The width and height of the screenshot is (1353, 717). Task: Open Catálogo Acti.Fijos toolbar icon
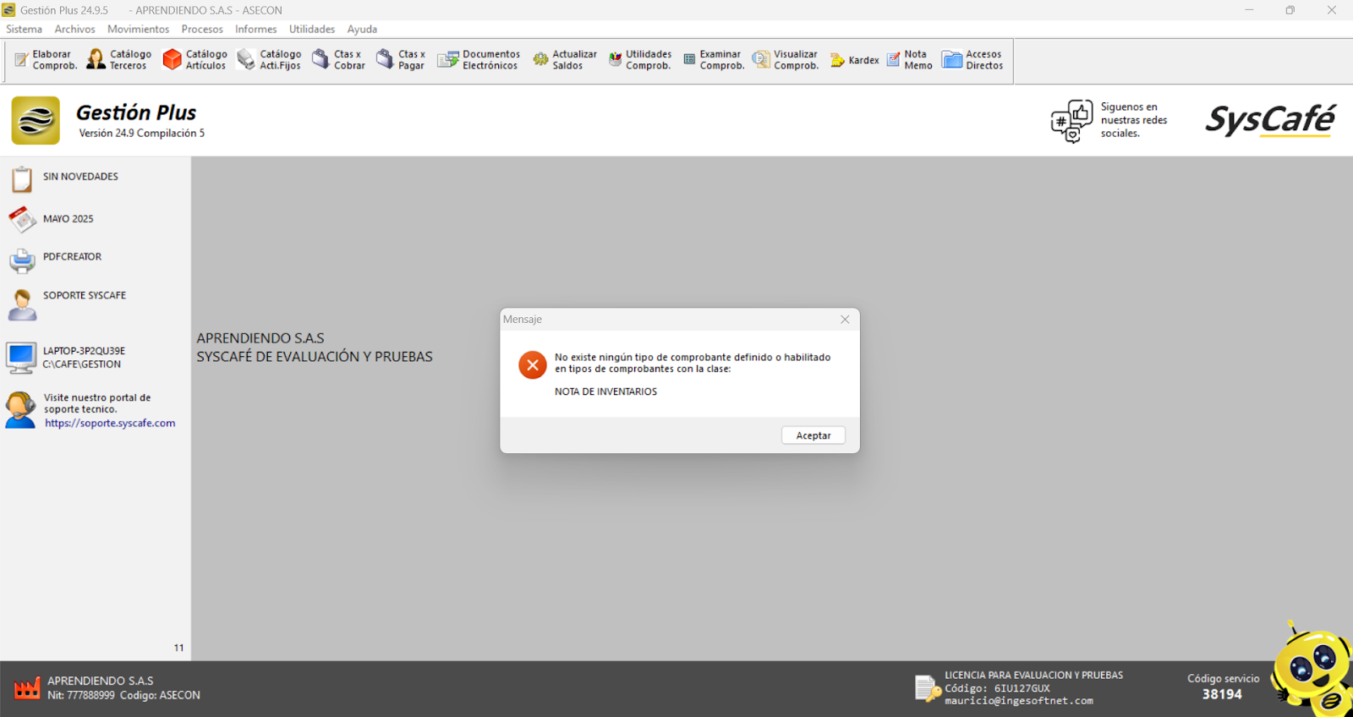click(x=246, y=60)
